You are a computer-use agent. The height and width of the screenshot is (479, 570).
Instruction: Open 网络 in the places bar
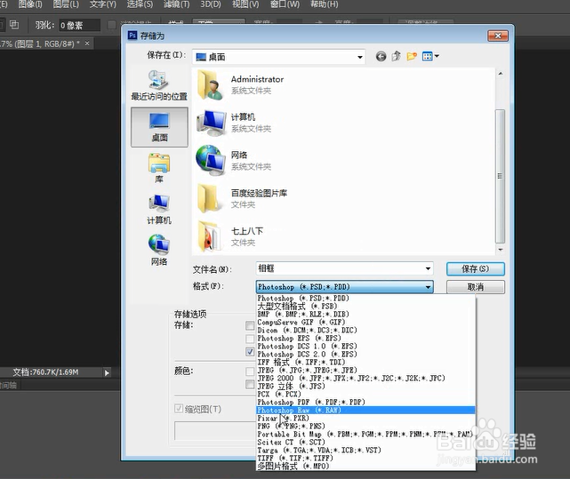159,251
